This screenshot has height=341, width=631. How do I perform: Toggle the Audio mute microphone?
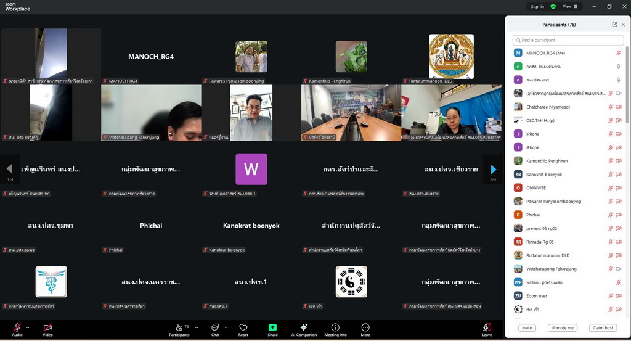click(17, 329)
